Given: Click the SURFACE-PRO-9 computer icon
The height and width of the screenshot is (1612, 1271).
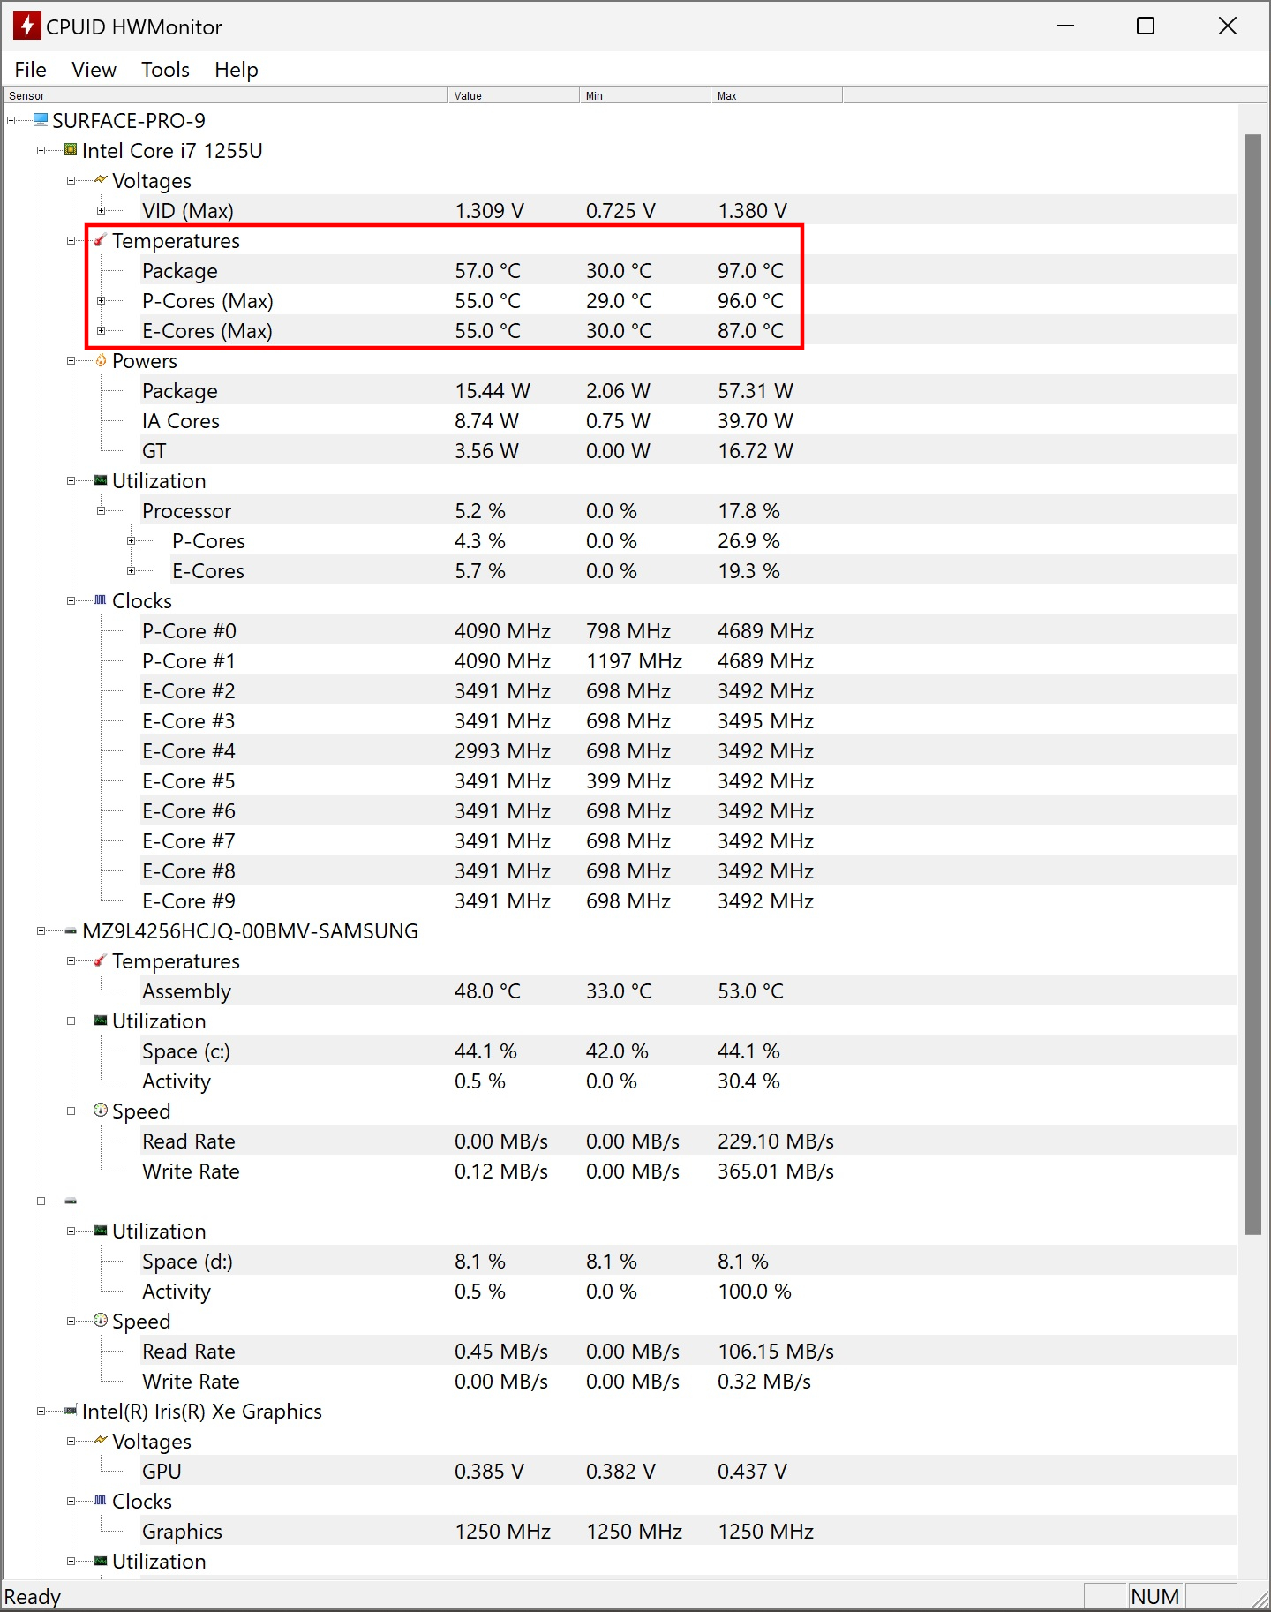Looking at the screenshot, I should [x=41, y=119].
